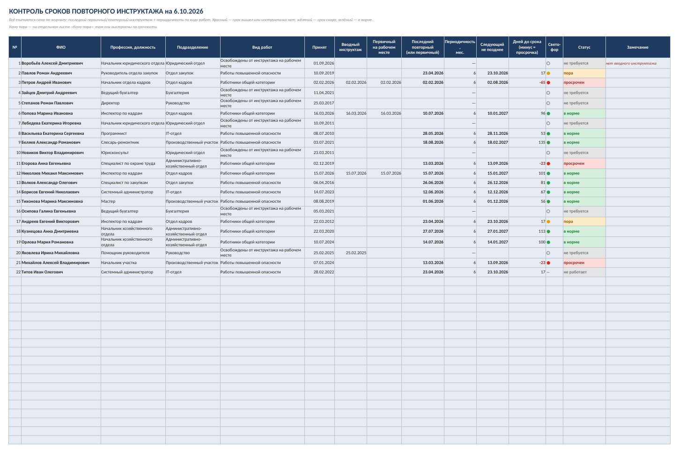679x456 pixels.
Task: Select the overdue value '-65'
Action: pyautogui.click(x=542, y=82)
